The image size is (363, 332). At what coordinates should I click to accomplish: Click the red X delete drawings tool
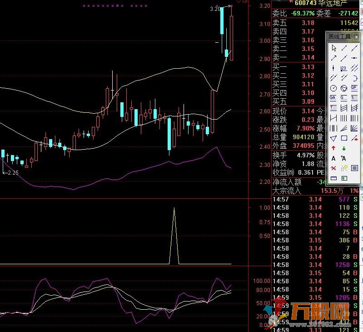tap(333, 168)
